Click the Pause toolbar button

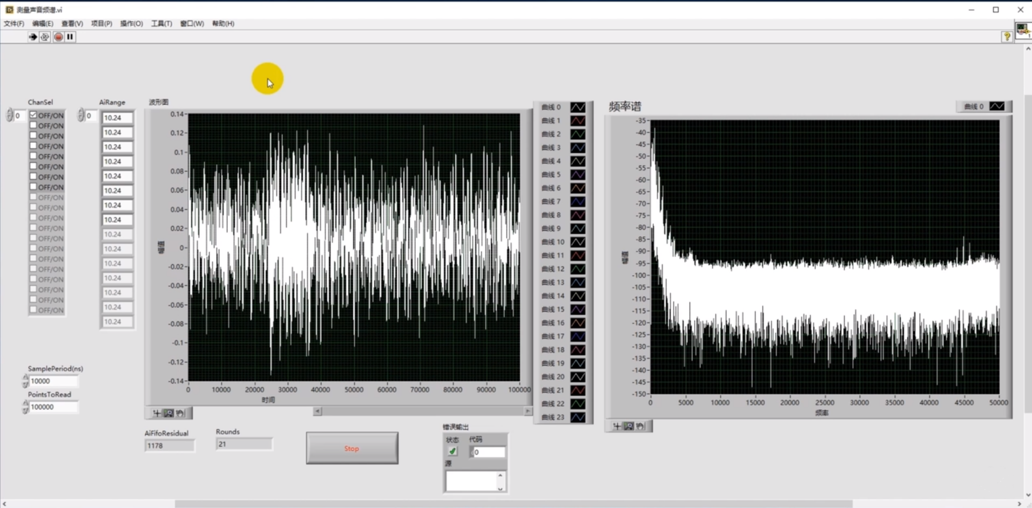[x=70, y=37]
